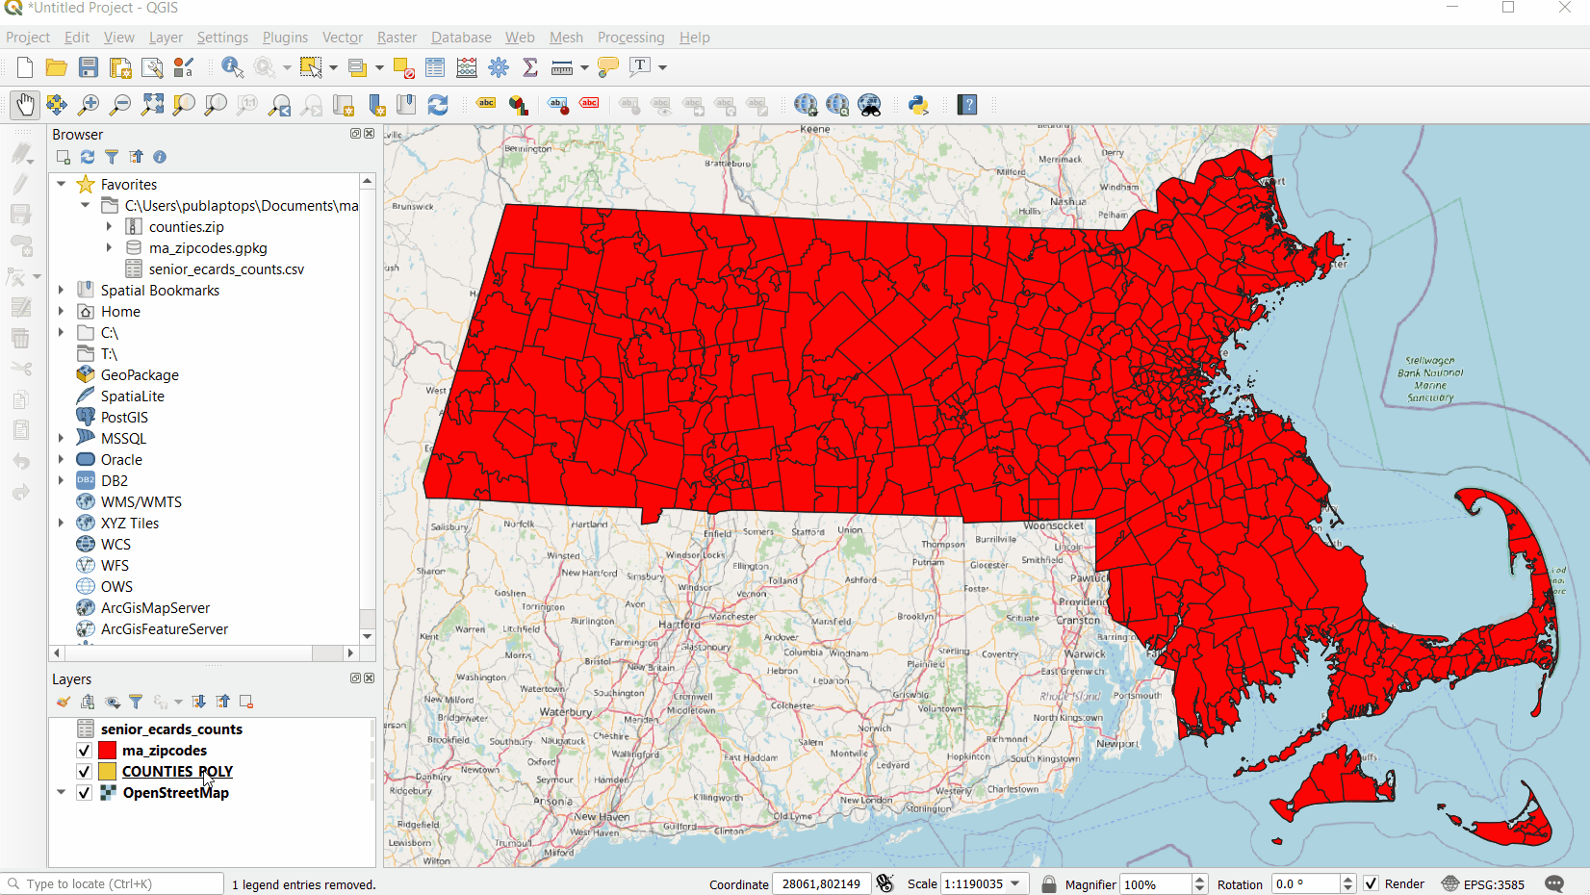Expand ma_zipcodes.gpkg in Browser
1590x895 pixels.
(109, 247)
